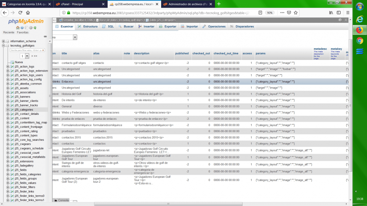Viewport: 367px width, 206px height.
Task: Collapse tecnolog_golfsitges database node
Action: pyautogui.click(x=4, y=46)
